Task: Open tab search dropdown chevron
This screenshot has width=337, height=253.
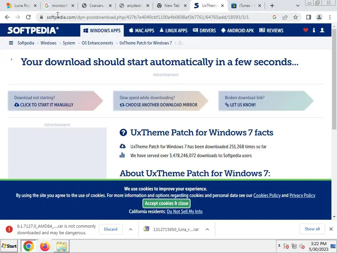Action: pyautogui.click(x=298, y=6)
